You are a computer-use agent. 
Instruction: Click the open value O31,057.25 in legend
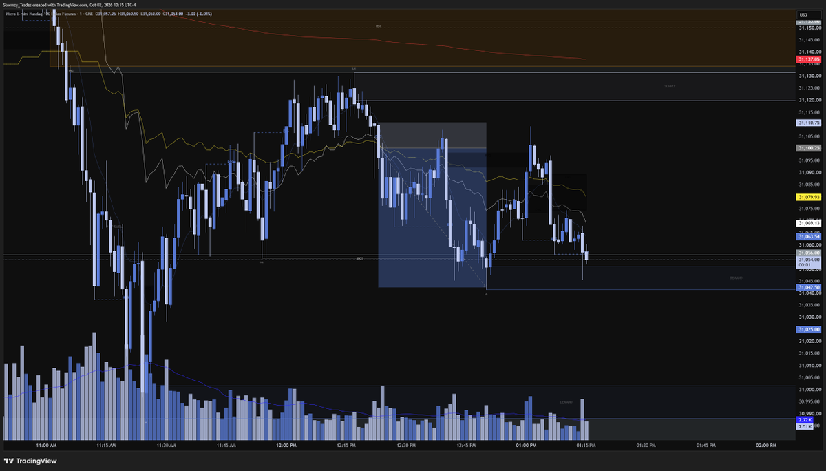(107, 14)
